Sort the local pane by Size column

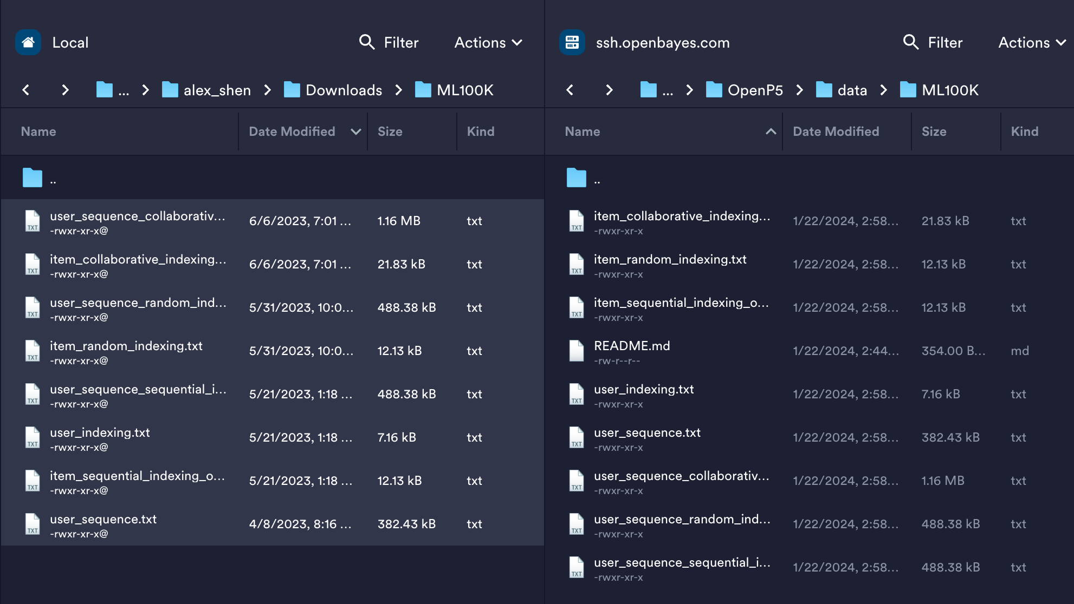point(390,132)
